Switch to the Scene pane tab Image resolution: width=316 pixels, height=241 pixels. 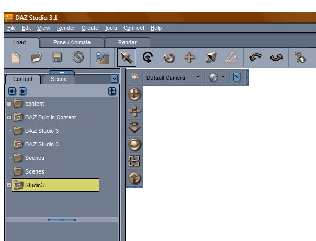[59, 79]
